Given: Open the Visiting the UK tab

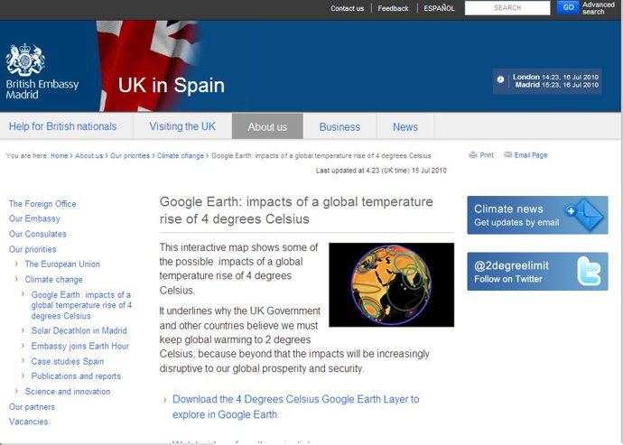Looking at the screenshot, I should coord(182,126).
